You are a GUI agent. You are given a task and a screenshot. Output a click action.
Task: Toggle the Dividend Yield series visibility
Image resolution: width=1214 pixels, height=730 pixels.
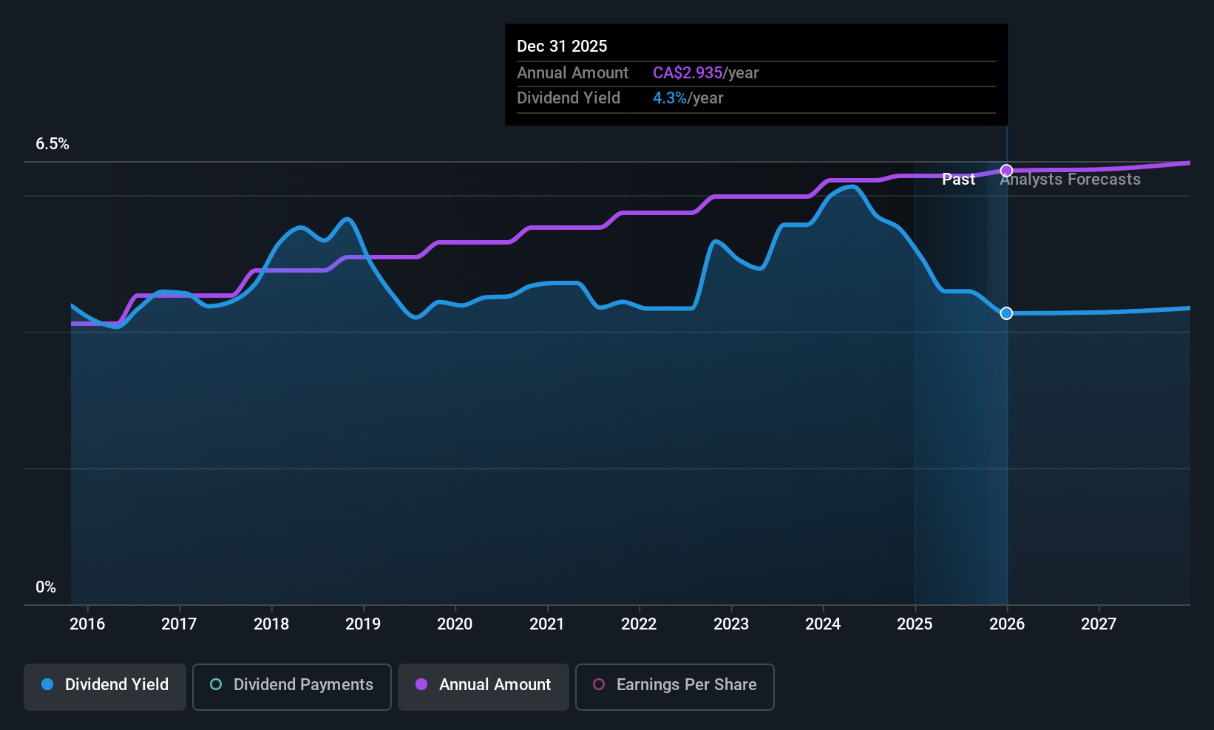point(104,685)
